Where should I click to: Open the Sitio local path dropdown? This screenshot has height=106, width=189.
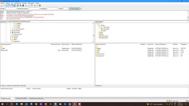93,21
